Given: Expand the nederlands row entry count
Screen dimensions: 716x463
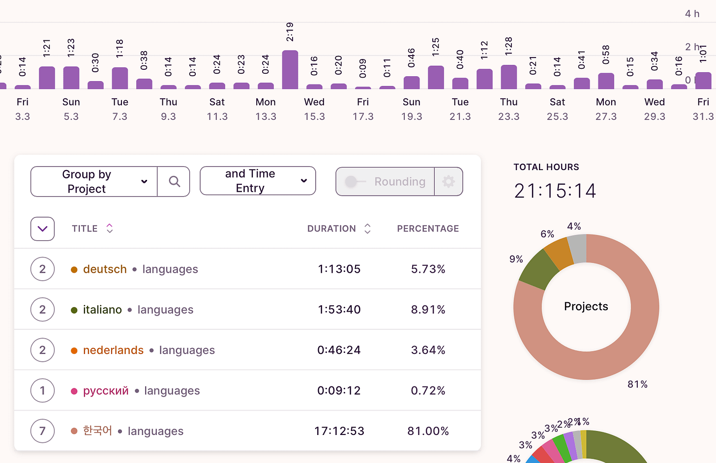Looking at the screenshot, I should (42, 350).
